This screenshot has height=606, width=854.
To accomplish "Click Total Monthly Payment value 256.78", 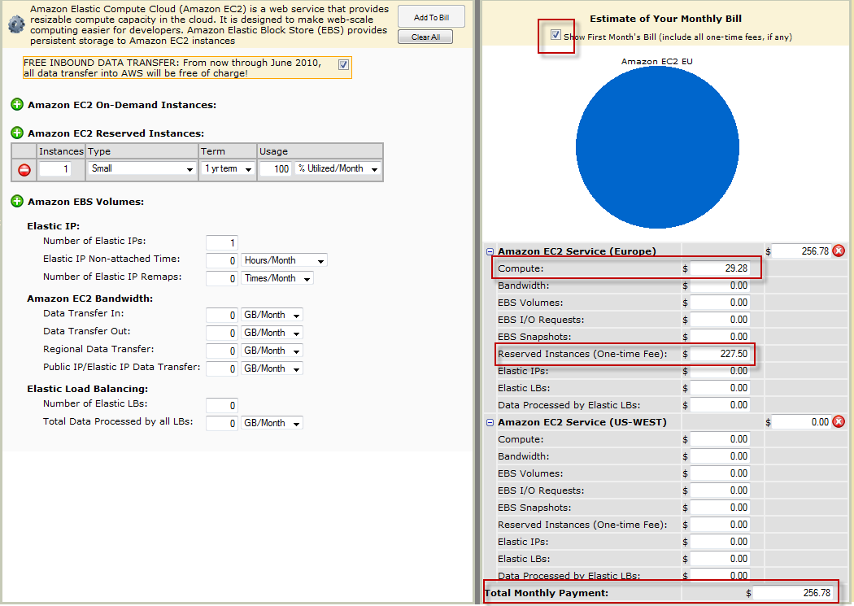I will (x=793, y=593).
